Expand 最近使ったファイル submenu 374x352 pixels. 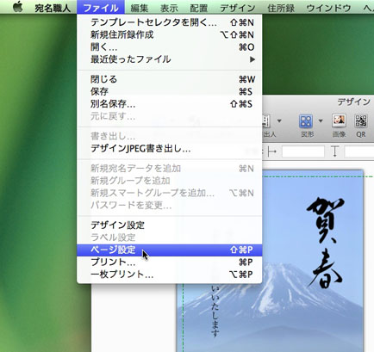click(170, 59)
